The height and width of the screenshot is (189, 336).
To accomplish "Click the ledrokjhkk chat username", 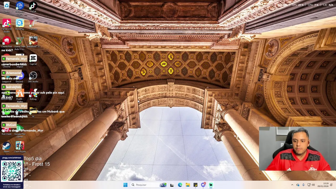I will click(13, 87).
